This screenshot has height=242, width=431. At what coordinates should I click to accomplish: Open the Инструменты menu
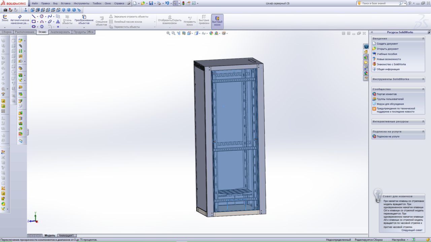coord(81,3)
